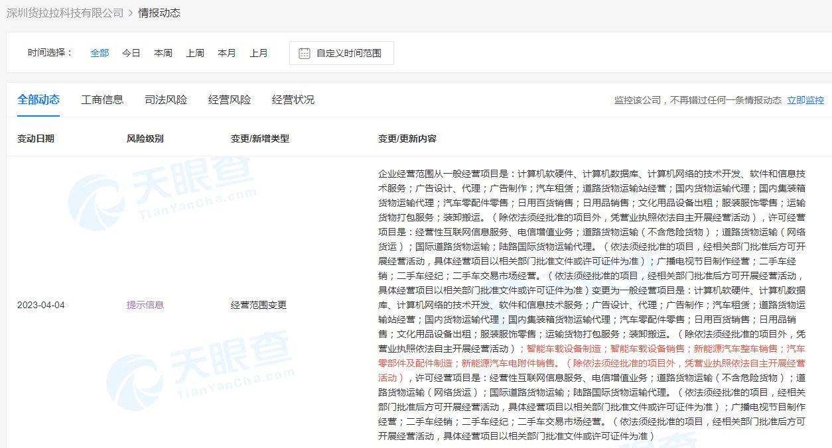Image resolution: width=832 pixels, height=448 pixels.
Task: Select the 上月 time filter
Action: tap(259, 53)
